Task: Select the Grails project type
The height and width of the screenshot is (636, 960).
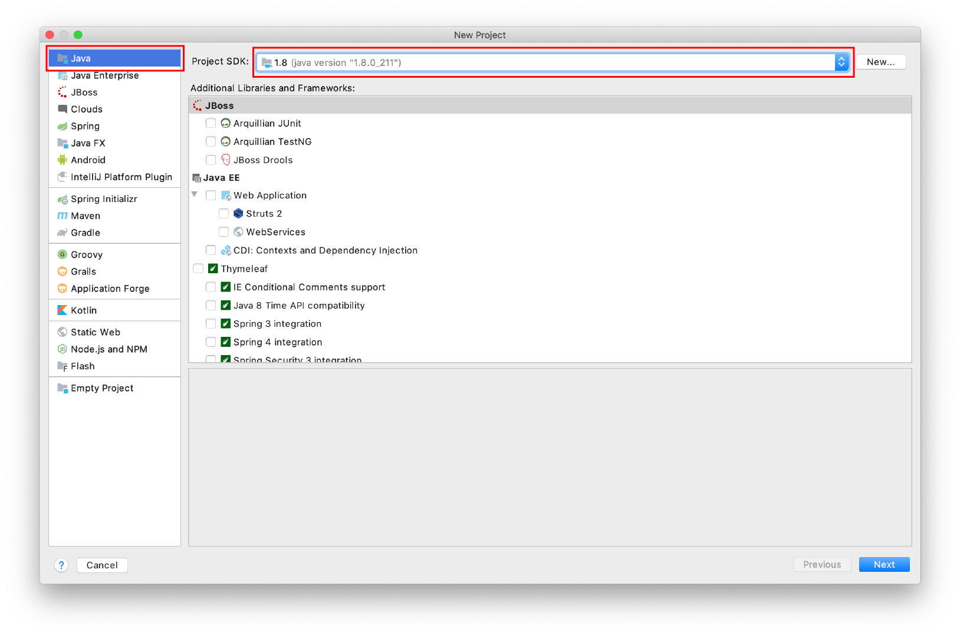Action: pyautogui.click(x=115, y=271)
